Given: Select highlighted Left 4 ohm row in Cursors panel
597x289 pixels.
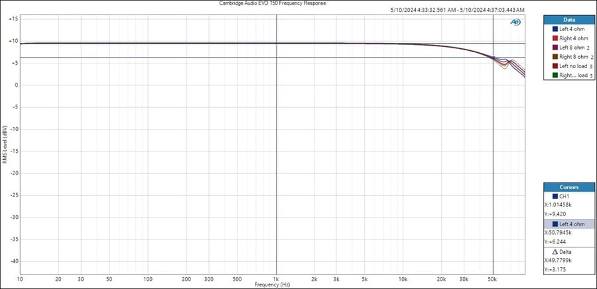Looking at the screenshot, I should (568, 224).
